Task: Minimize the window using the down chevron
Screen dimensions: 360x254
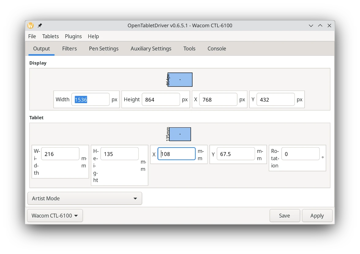Action: pyautogui.click(x=311, y=26)
